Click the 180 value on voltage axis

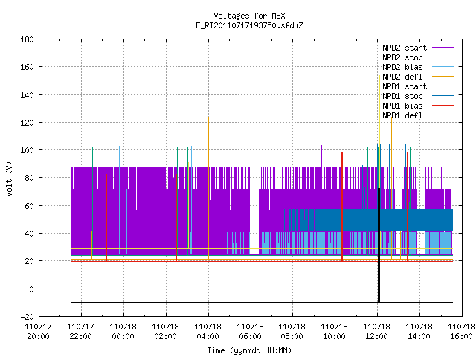click(27, 39)
